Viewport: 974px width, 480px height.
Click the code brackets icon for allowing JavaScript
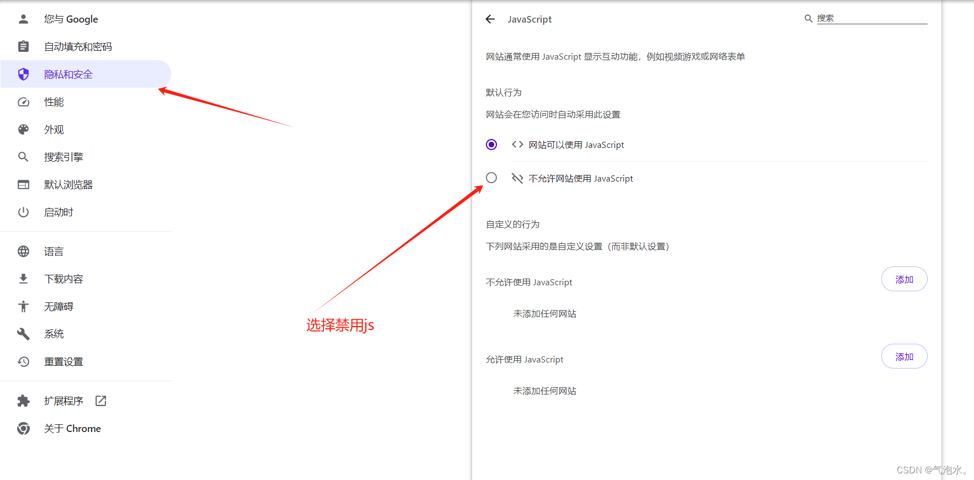(x=517, y=145)
